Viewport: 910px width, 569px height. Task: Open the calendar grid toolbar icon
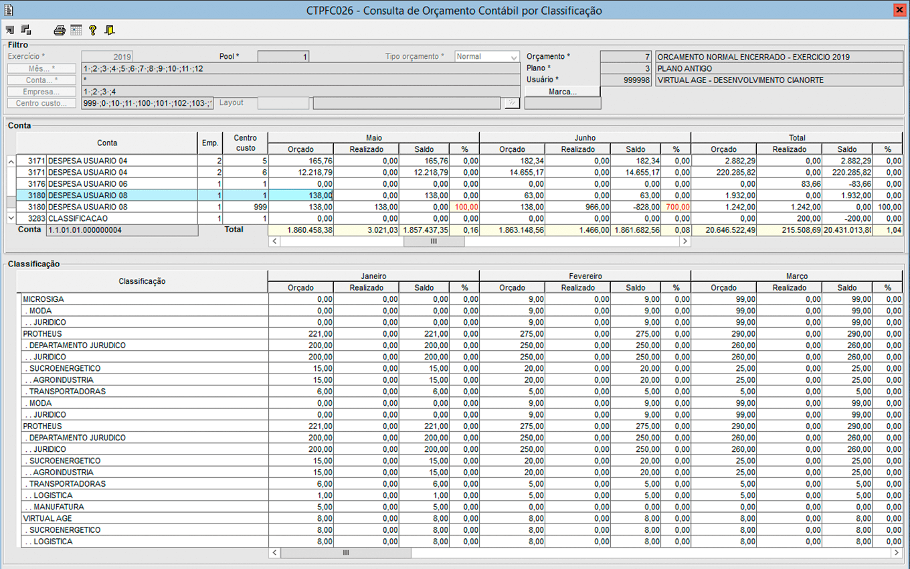[76, 30]
